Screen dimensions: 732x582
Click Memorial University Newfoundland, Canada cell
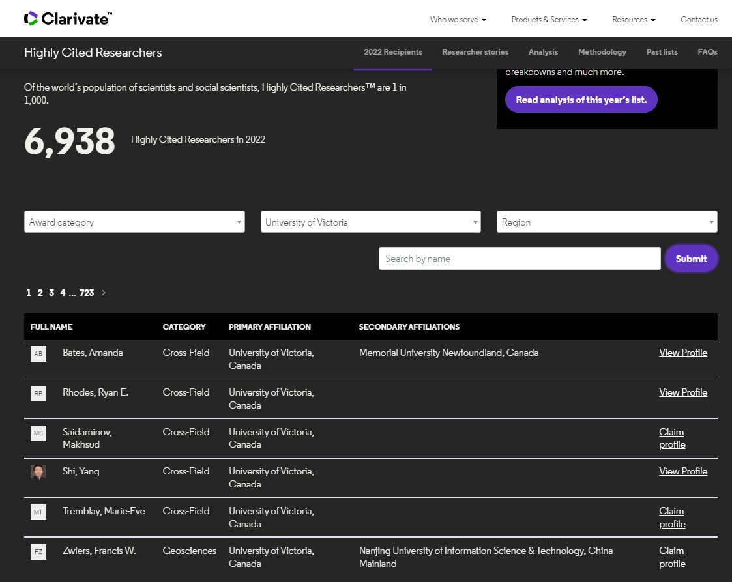coord(448,353)
